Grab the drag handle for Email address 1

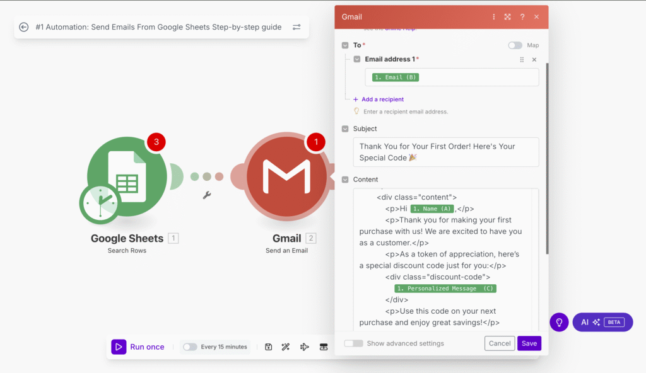point(522,60)
